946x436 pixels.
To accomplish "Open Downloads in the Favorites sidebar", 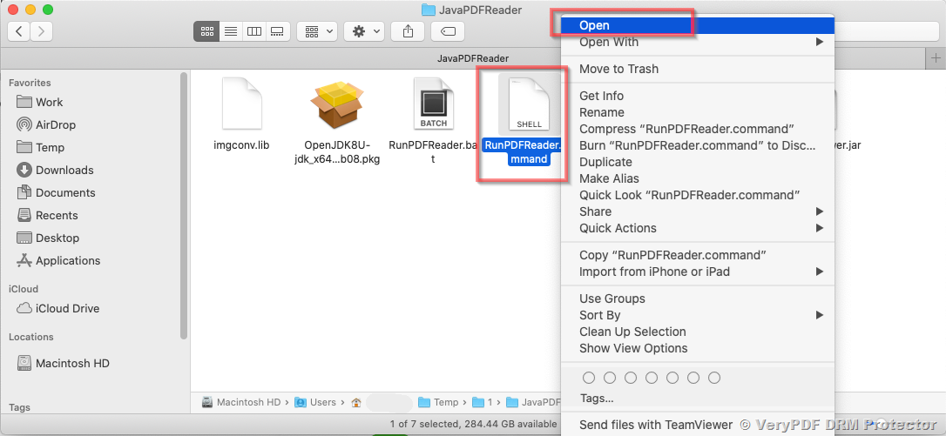I will 64,170.
